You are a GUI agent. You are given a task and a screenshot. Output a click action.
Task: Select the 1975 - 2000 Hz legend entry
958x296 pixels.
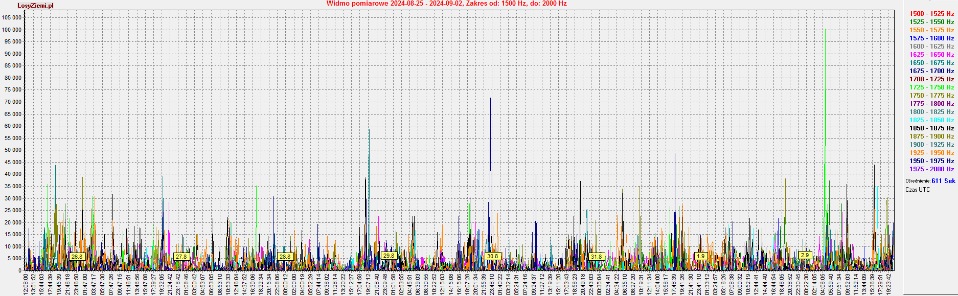coord(931,169)
